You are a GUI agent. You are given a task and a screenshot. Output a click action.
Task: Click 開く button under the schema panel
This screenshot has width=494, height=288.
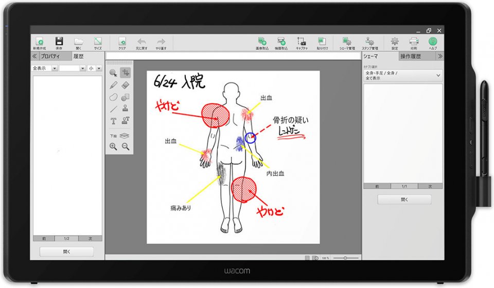pyautogui.click(x=404, y=199)
